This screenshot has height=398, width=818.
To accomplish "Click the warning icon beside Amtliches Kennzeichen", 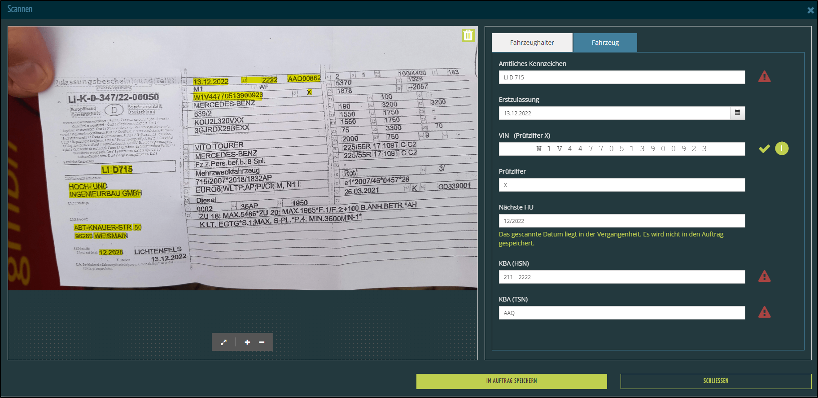I will click(x=764, y=77).
